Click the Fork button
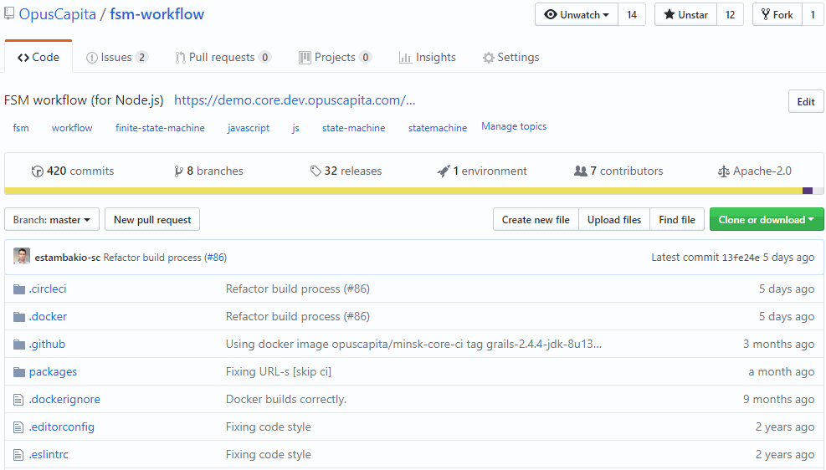Image resolution: width=826 pixels, height=470 pixels. (x=776, y=15)
